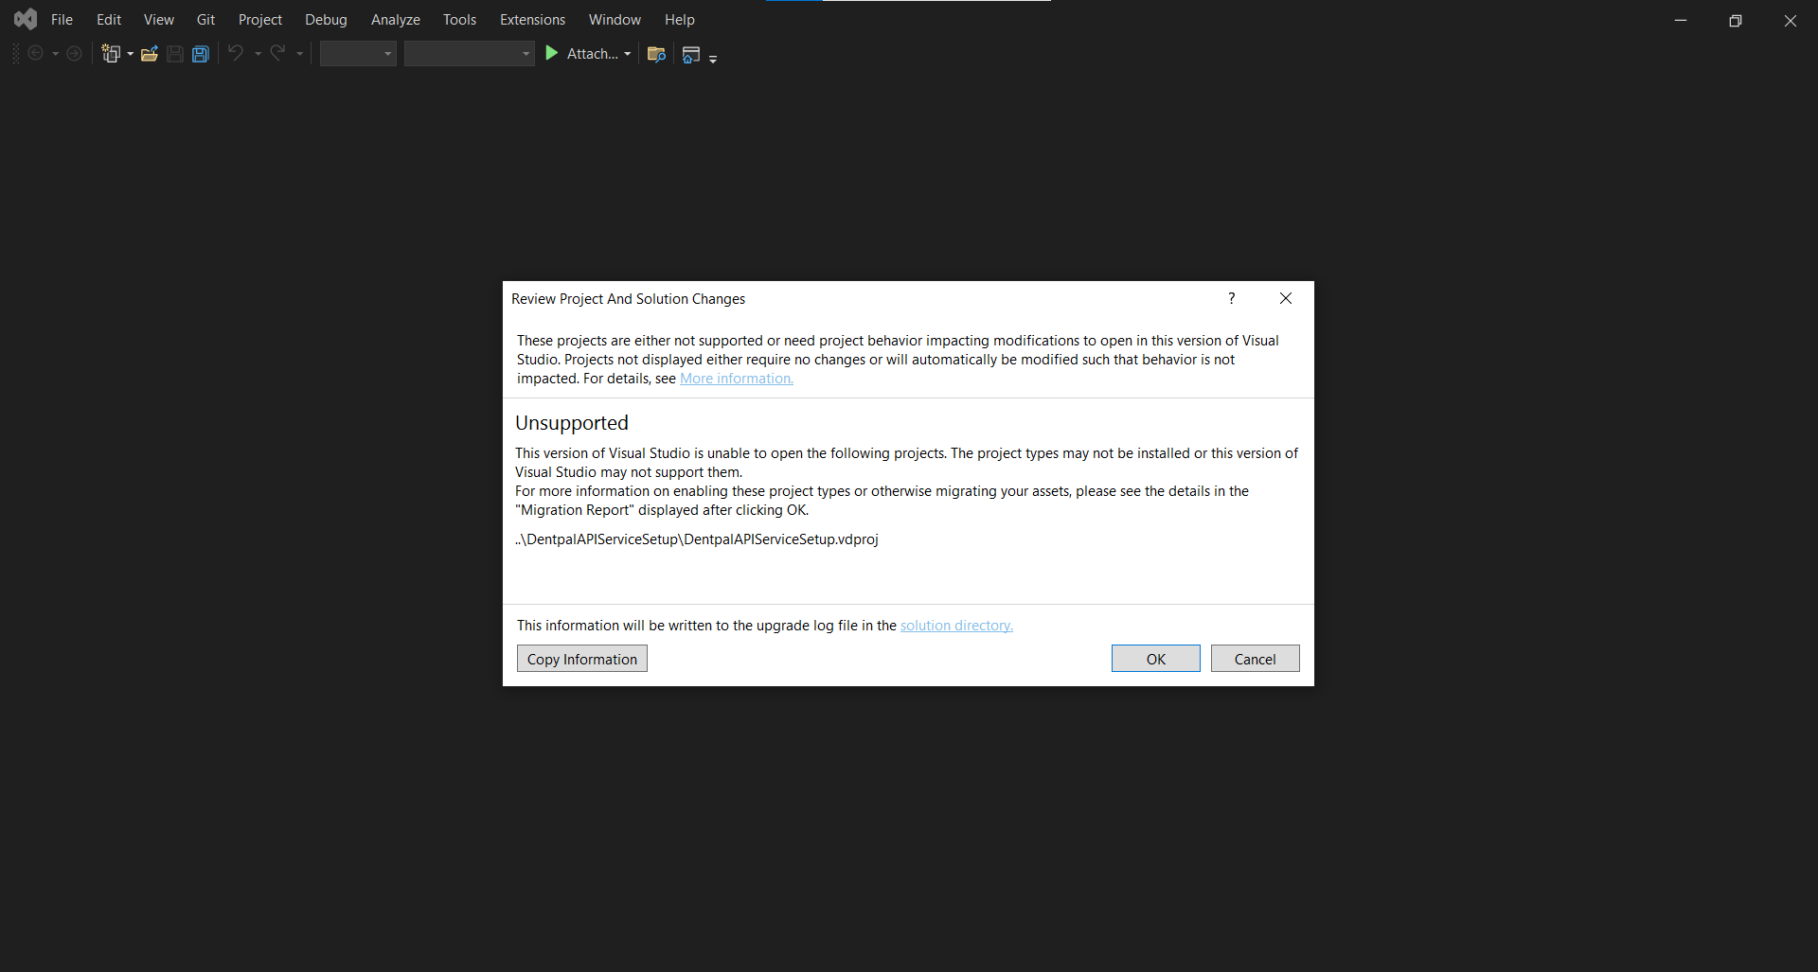This screenshot has height=972, width=1818.
Task: Open the Debug menu
Action: click(x=326, y=19)
